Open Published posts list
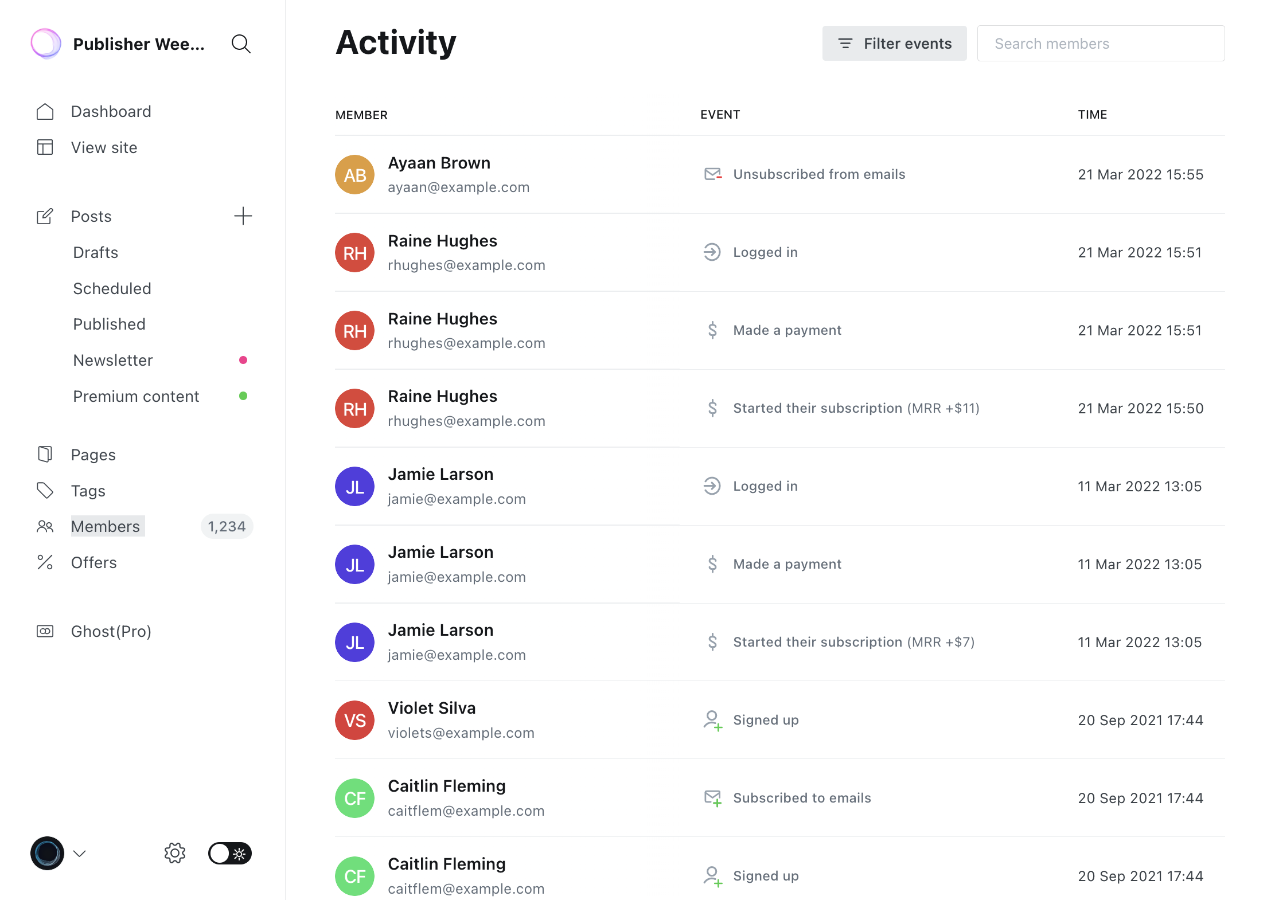1271x900 pixels. coord(110,324)
